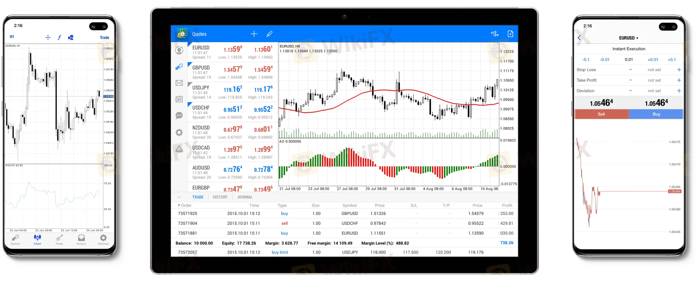Screen dimensions: 699x282
Task: Increase Deviation with plus button
Action: 679,91
